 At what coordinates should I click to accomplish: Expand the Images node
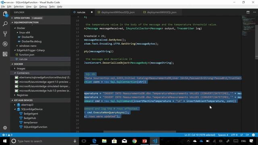[x=15, y=68]
